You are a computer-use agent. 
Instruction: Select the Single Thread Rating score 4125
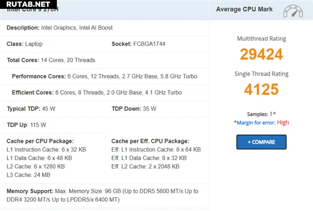(x=261, y=89)
